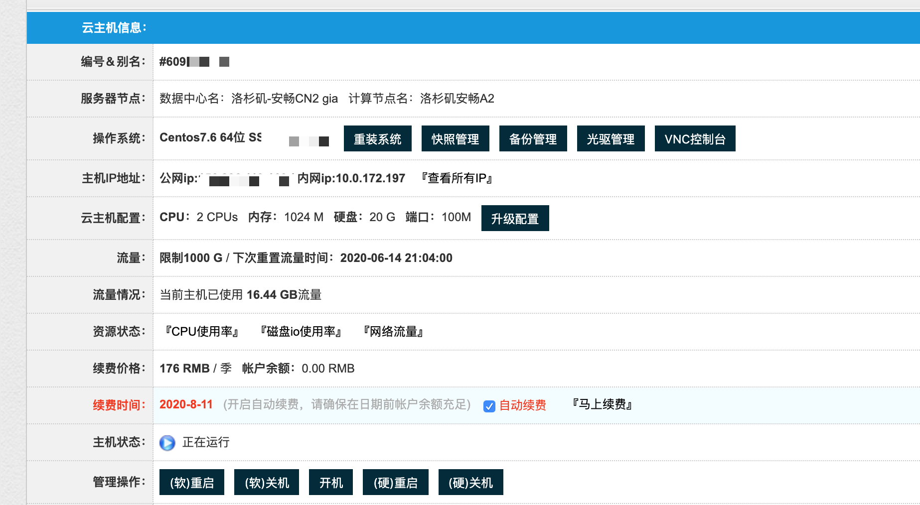The width and height of the screenshot is (920, 505).
Task: Click the 查看所有IP link
Action: click(x=457, y=178)
